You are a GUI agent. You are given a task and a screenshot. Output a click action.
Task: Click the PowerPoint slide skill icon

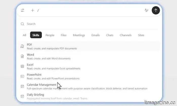(22, 76)
